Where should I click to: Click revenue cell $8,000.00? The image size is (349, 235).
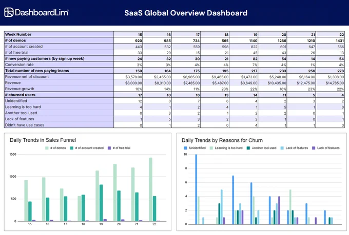(x=133, y=83)
